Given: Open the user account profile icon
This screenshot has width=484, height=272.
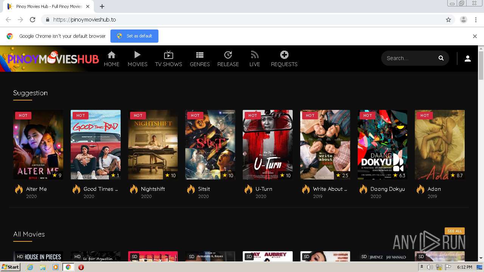Looking at the screenshot, I should click(x=468, y=59).
